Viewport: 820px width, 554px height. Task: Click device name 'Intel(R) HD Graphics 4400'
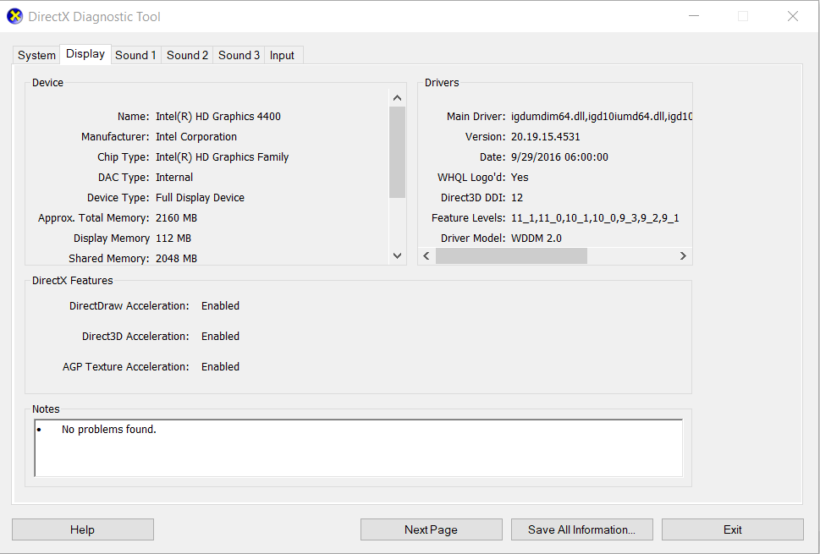tap(218, 117)
